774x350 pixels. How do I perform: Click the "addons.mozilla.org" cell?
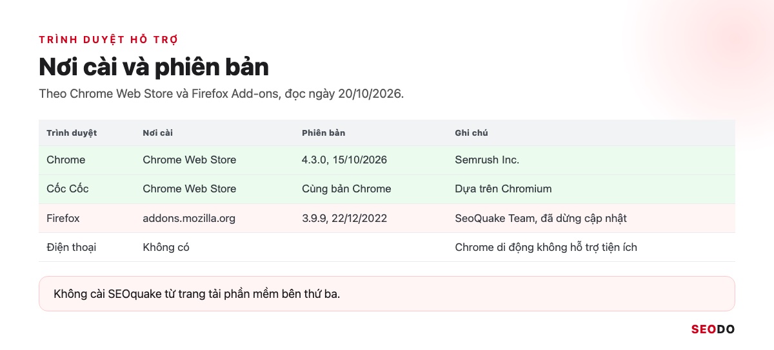click(x=189, y=218)
